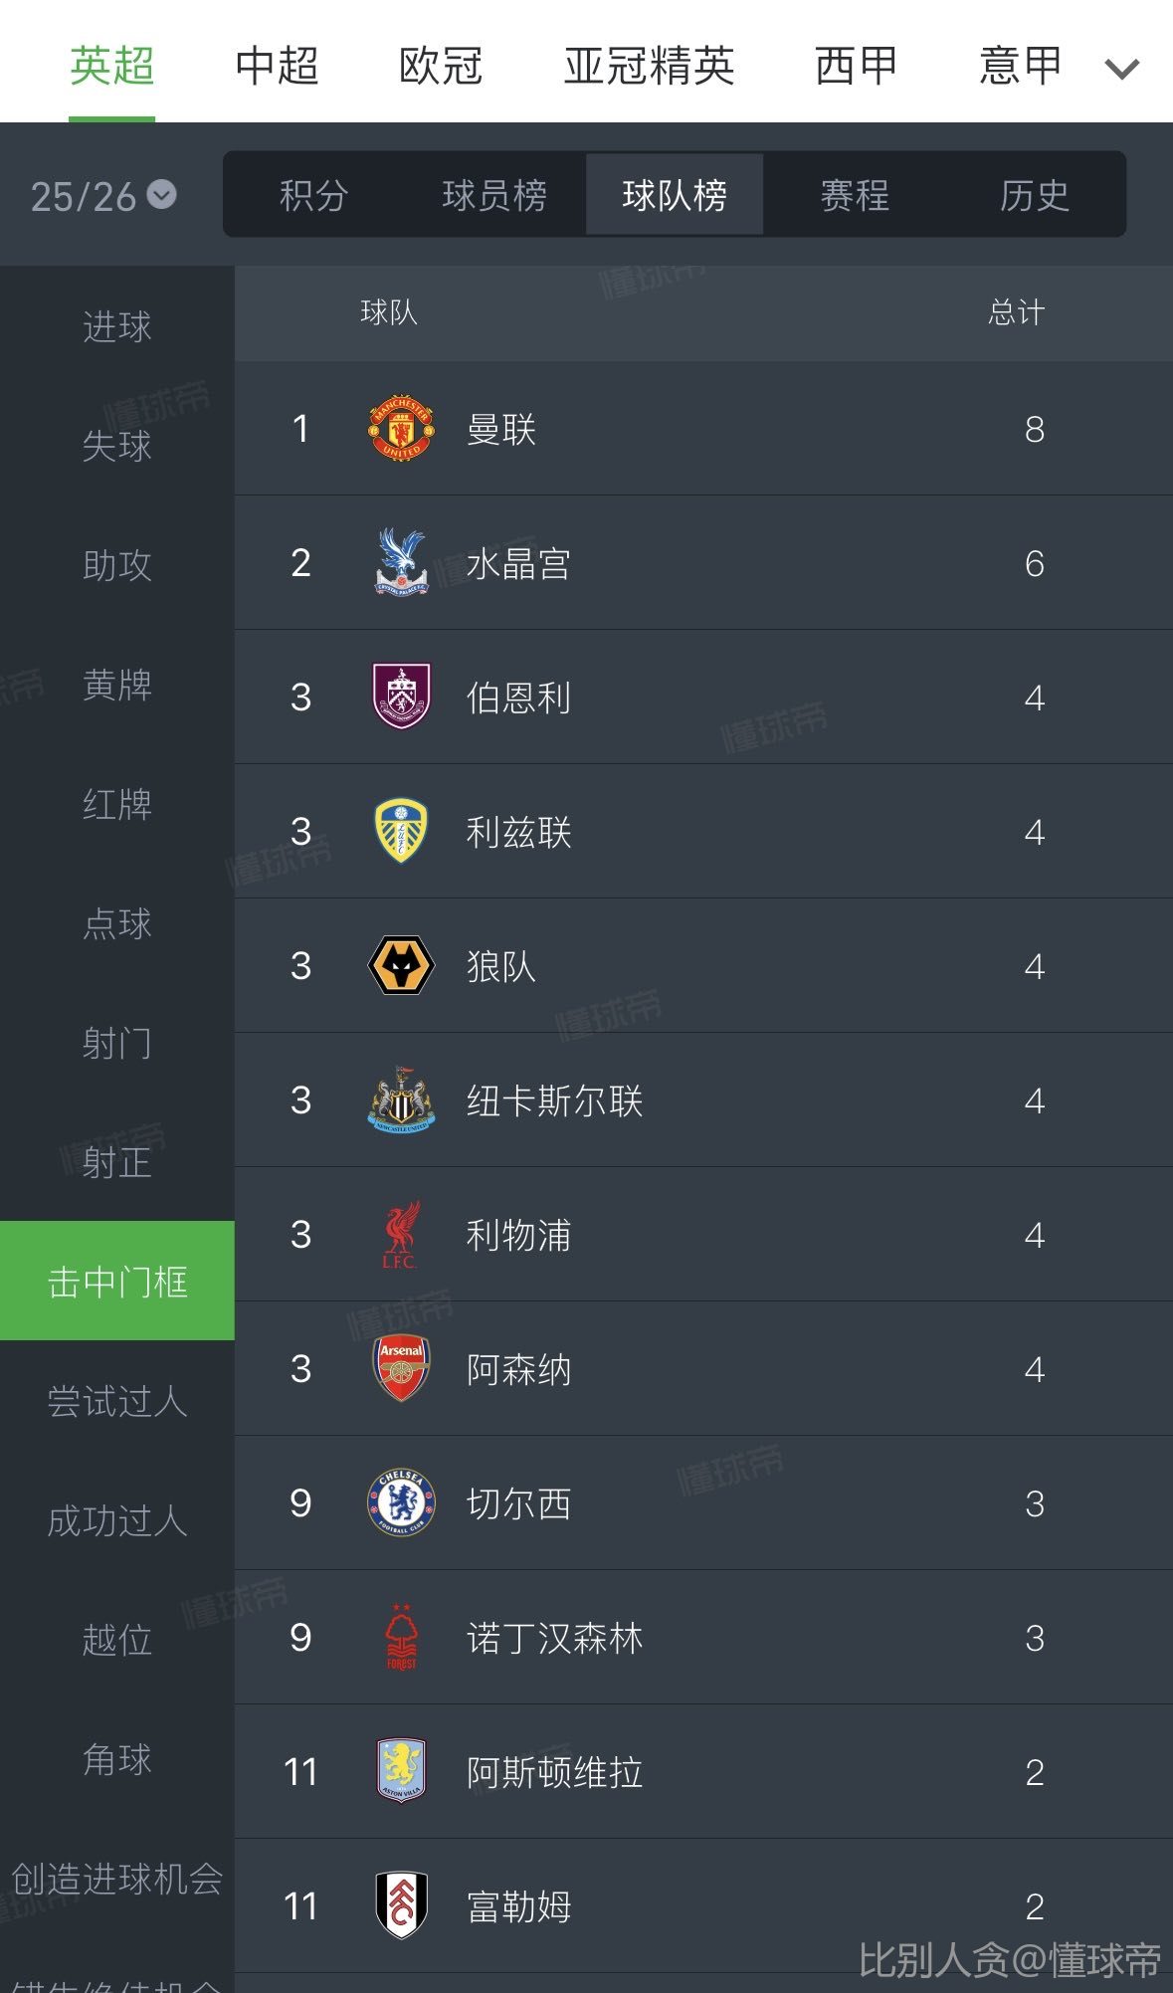Viewport: 1173px width, 1993px height.
Task: Open the Liverpool LFC liver bird logo
Action: coord(401,1234)
